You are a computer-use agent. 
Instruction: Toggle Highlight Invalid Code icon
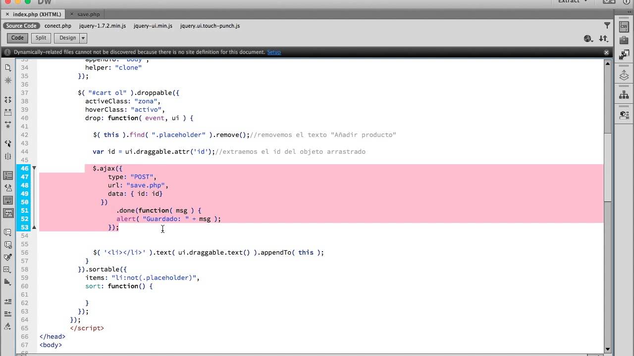(x=8, y=188)
